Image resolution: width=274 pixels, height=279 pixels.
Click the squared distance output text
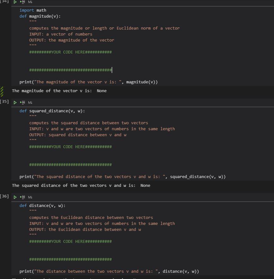[81, 186]
